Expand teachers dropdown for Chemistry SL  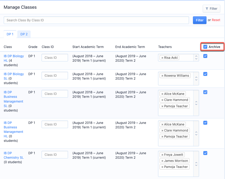click(196, 164)
